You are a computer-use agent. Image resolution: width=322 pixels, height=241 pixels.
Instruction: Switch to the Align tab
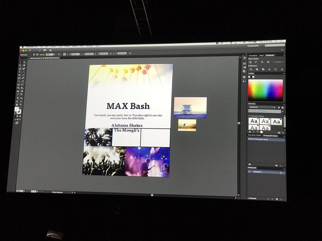click(x=261, y=55)
